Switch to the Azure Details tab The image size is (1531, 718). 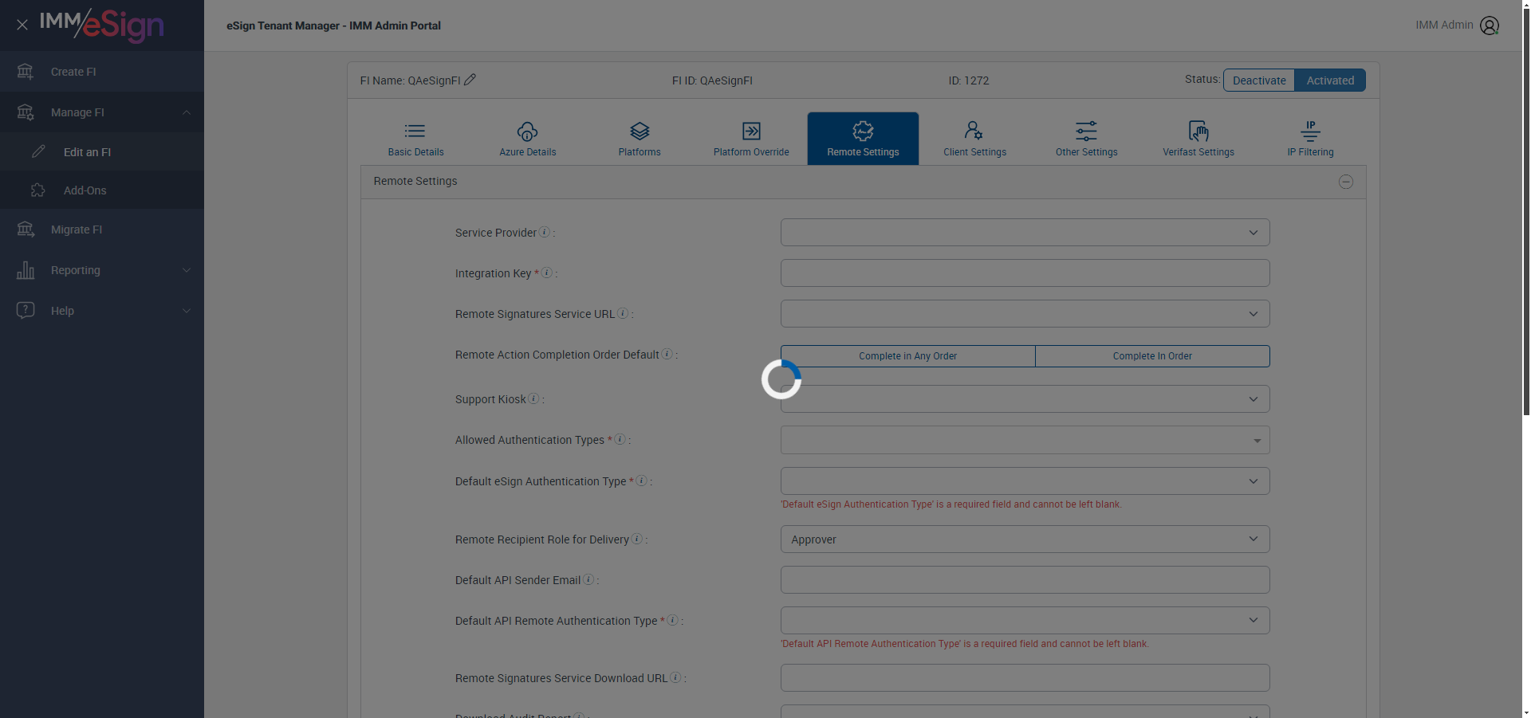(528, 139)
